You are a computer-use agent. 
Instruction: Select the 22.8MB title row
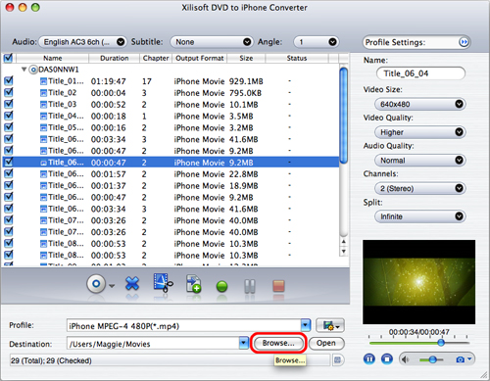[171, 174]
